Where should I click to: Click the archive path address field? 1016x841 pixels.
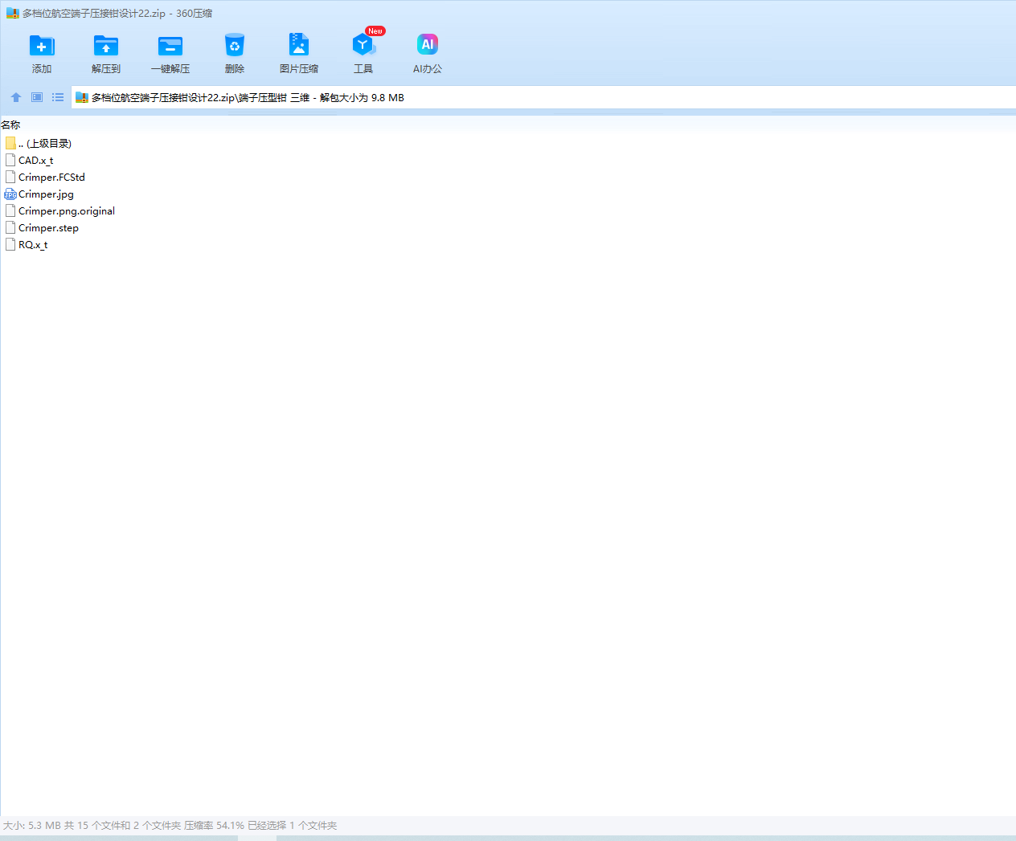543,97
